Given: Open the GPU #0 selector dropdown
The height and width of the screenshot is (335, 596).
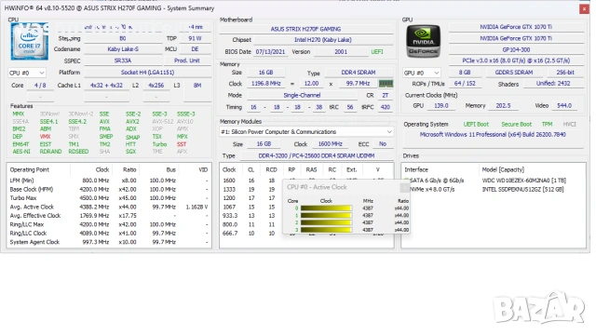Looking at the screenshot, I should click(x=422, y=73).
